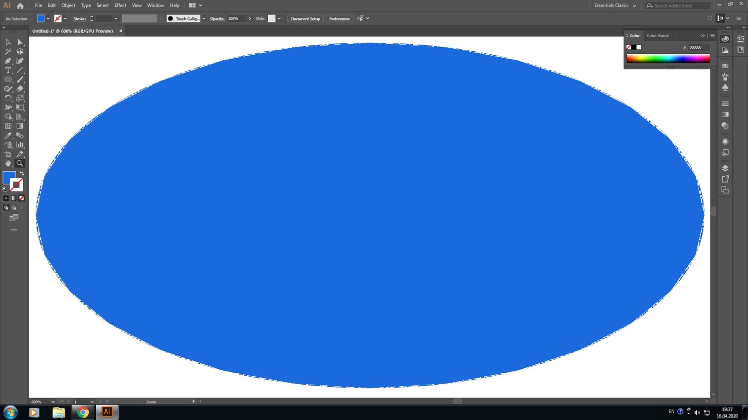Open the graphic Style dropdown
The height and width of the screenshot is (420, 748).
[279, 18]
